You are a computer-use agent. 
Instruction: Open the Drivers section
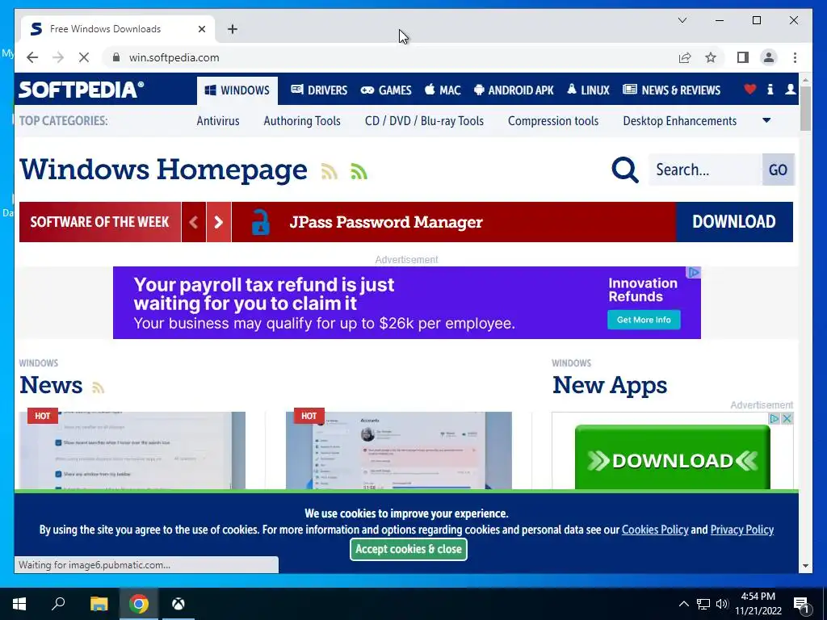point(319,90)
